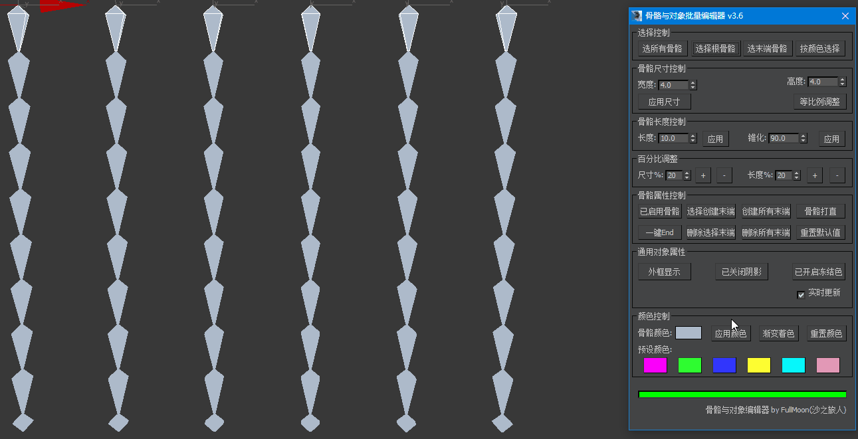Image resolution: width=858 pixels, height=439 pixels.
Task: Reset defaults with 重置默认值
Action: coord(821,232)
